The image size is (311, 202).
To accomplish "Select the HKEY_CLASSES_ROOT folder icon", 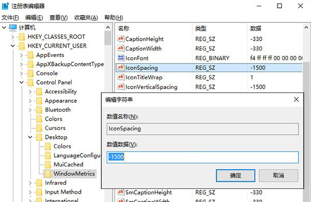I will point(22,37).
